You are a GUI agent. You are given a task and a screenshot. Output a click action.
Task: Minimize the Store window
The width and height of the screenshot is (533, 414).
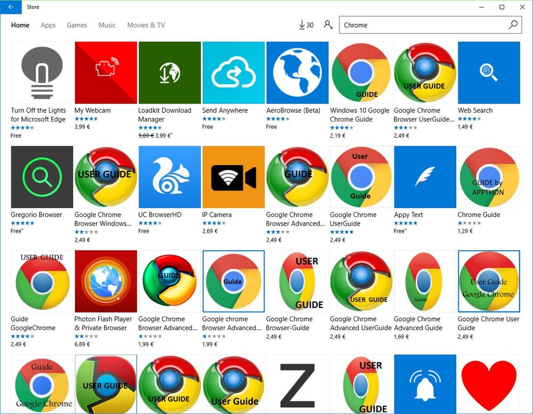click(x=482, y=7)
